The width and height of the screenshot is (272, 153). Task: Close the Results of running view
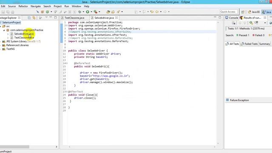[265, 18]
